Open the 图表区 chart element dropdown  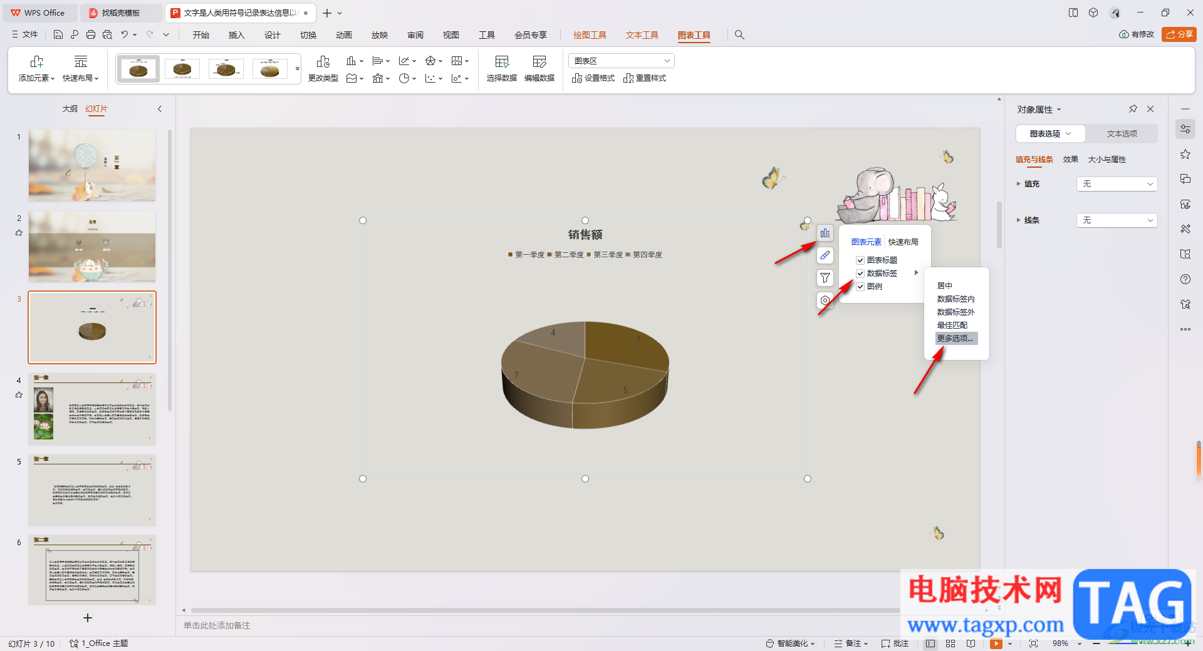[x=621, y=61]
